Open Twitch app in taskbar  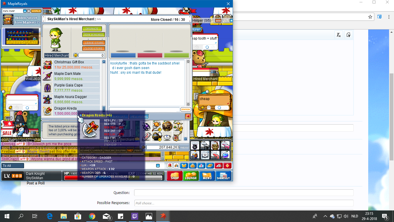(135, 216)
